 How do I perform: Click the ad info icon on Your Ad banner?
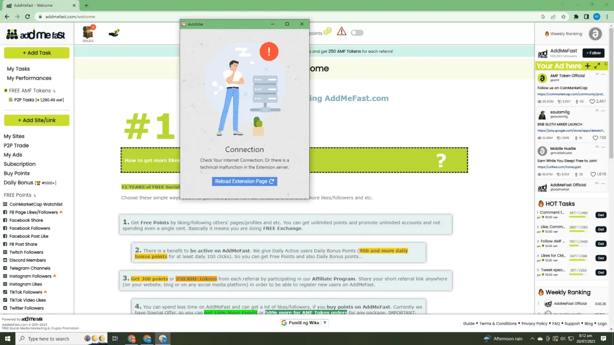tap(605, 64)
